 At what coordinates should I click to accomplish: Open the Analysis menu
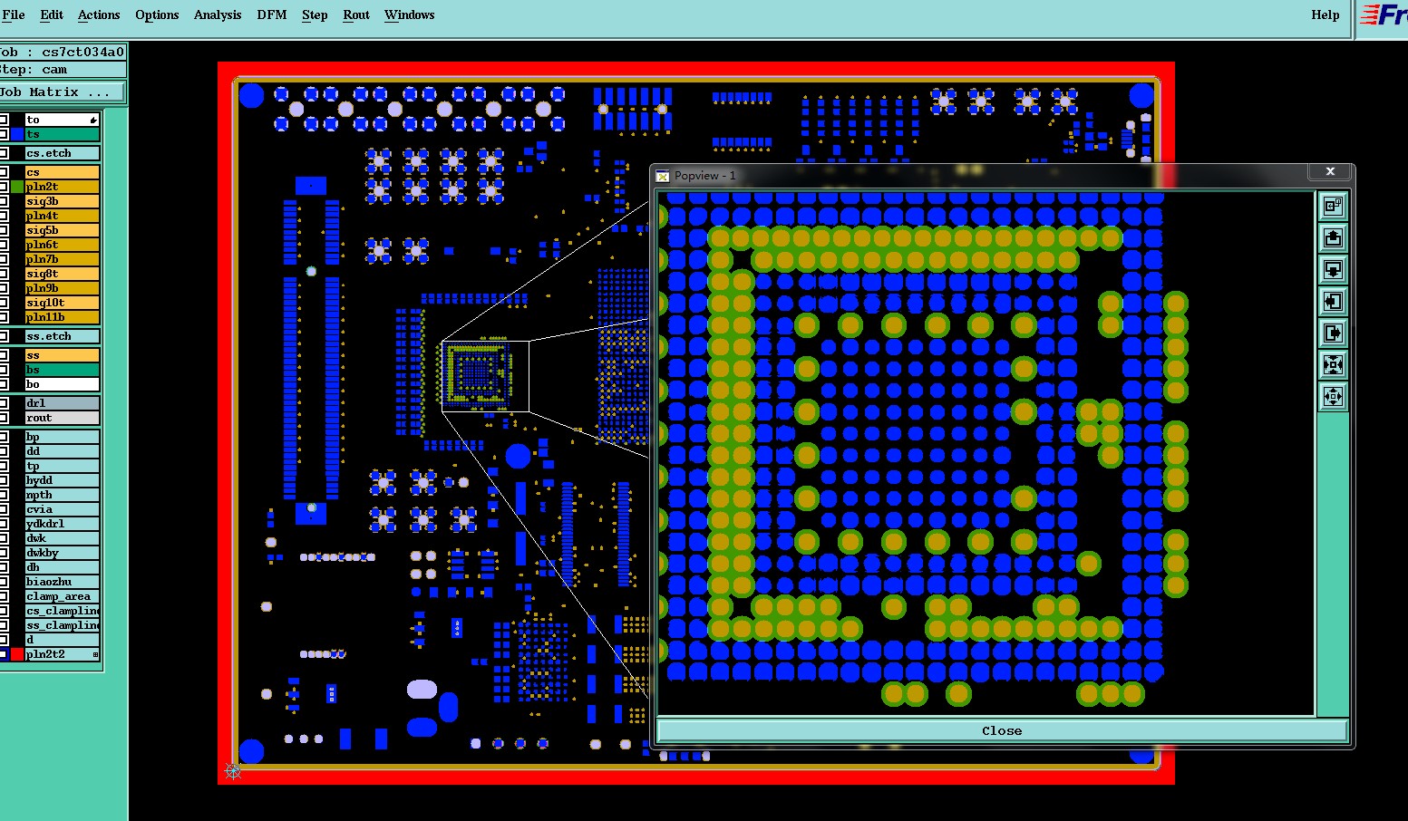[x=218, y=14]
